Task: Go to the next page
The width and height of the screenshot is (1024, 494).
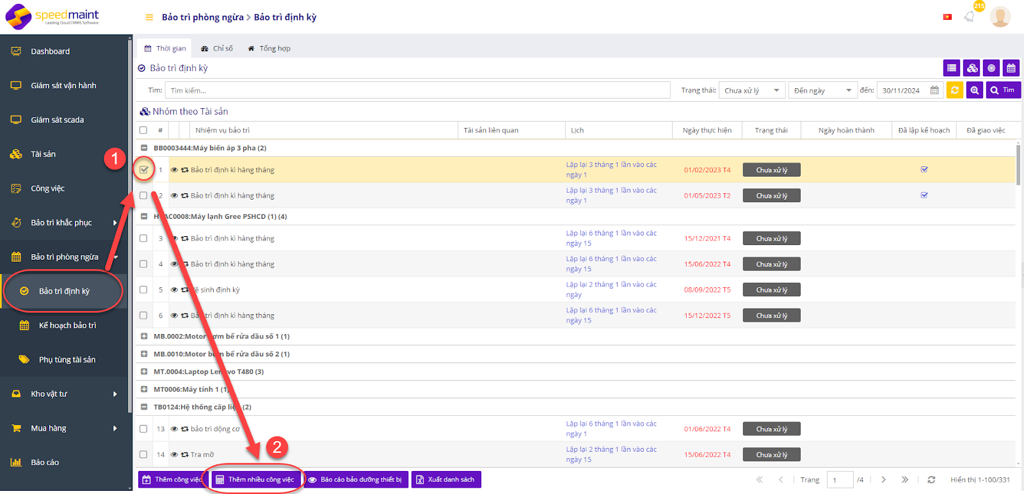Action: point(883,479)
